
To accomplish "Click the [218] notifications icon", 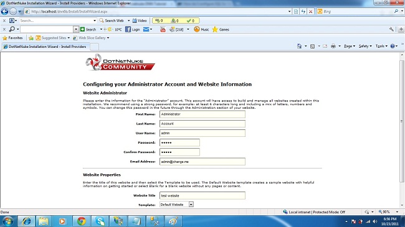I will tap(176, 29).
